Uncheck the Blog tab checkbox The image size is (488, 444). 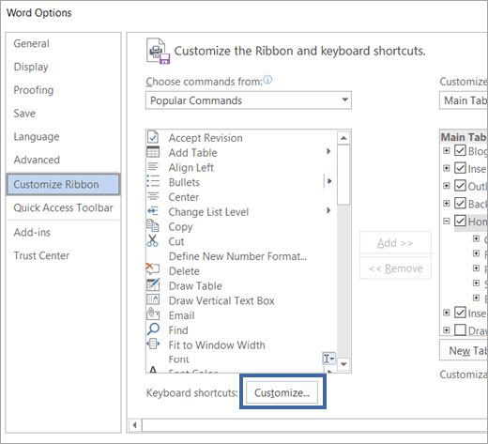pyautogui.click(x=460, y=150)
